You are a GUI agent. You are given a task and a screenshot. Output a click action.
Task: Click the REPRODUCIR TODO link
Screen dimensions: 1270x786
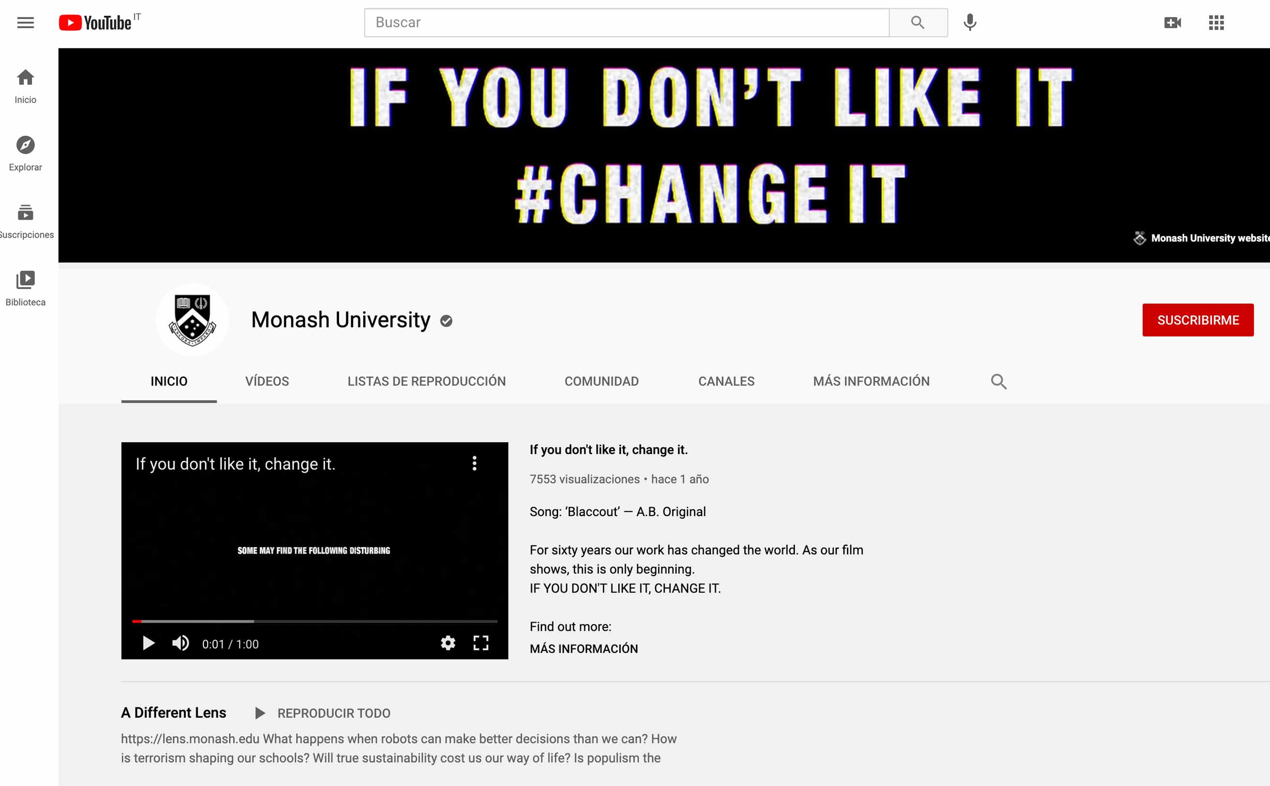[x=334, y=713]
